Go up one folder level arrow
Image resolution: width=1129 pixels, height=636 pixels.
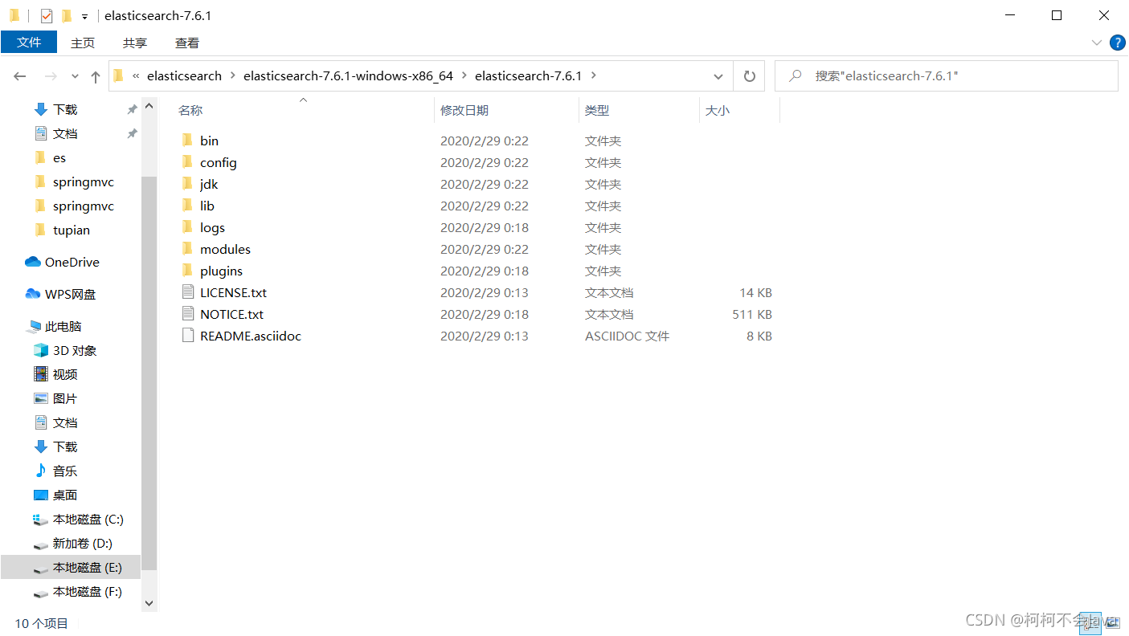pos(96,76)
